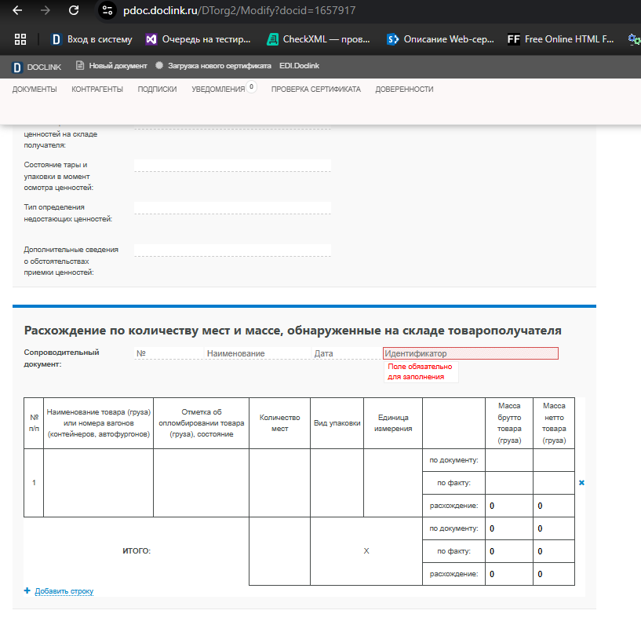
Task: Click accompanying document № field
Action: tap(169, 353)
